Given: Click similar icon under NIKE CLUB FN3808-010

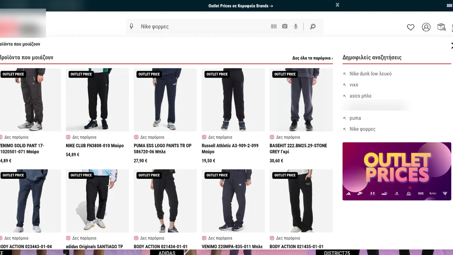Looking at the screenshot, I should pyautogui.click(x=68, y=137).
